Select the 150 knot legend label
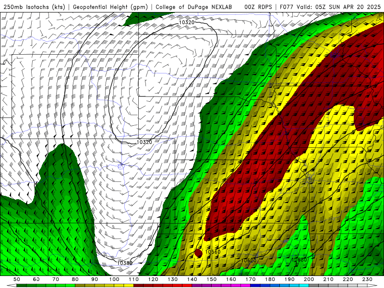The height and width of the screenshot is (288, 384). point(212,279)
